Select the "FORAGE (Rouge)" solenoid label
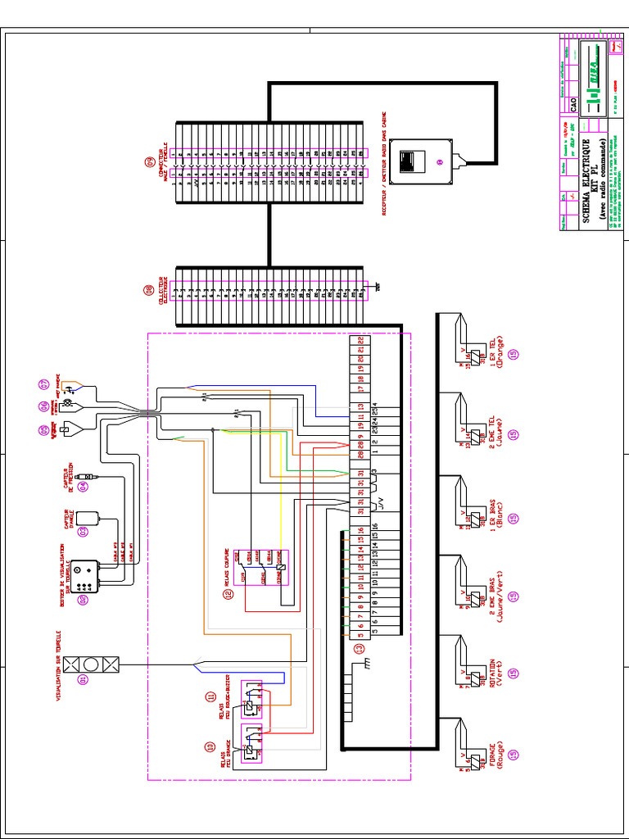Screen dimensions: 629x839 496,755
